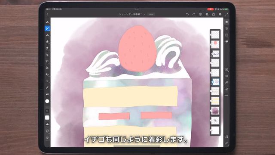
Task: Toggle layer visibility eye icon
Action: click(226, 76)
